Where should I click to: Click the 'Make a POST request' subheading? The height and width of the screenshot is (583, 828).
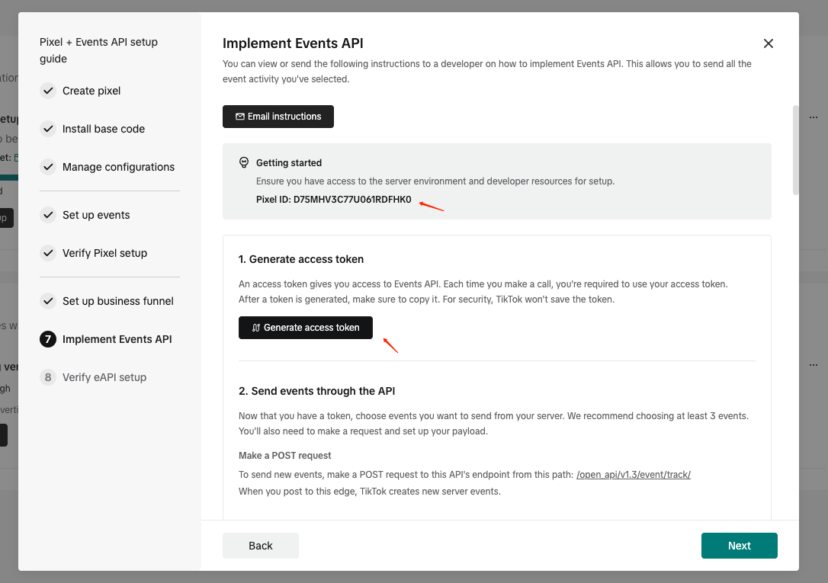[x=284, y=455]
